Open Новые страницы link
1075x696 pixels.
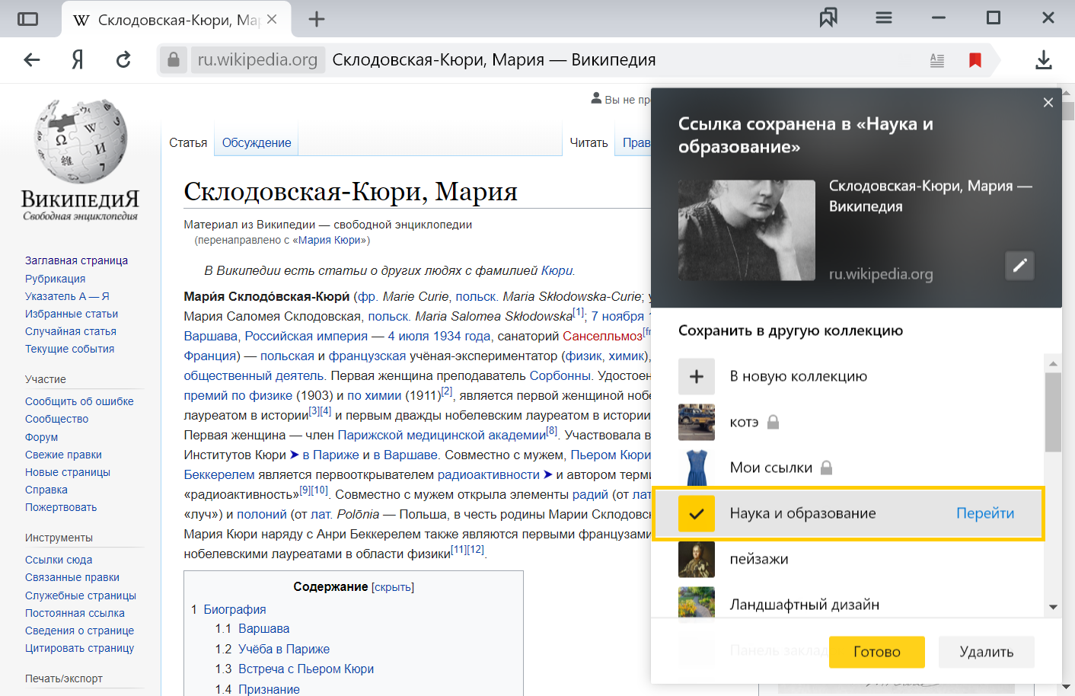(68, 472)
